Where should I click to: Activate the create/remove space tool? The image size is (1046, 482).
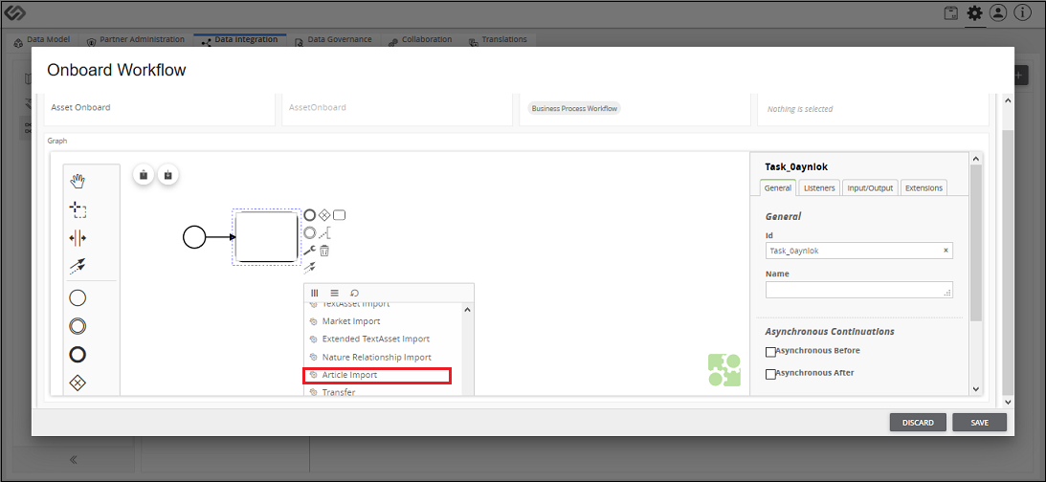[78, 238]
